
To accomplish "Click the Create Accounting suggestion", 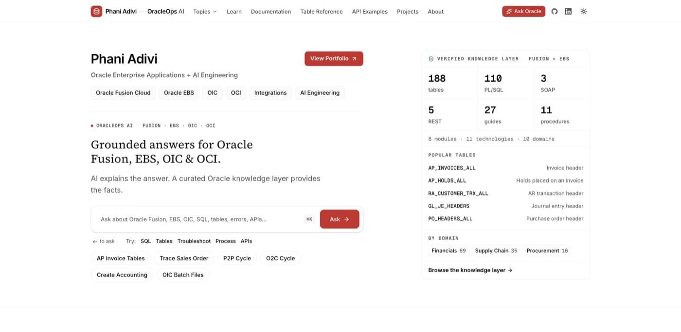I will 122,275.
